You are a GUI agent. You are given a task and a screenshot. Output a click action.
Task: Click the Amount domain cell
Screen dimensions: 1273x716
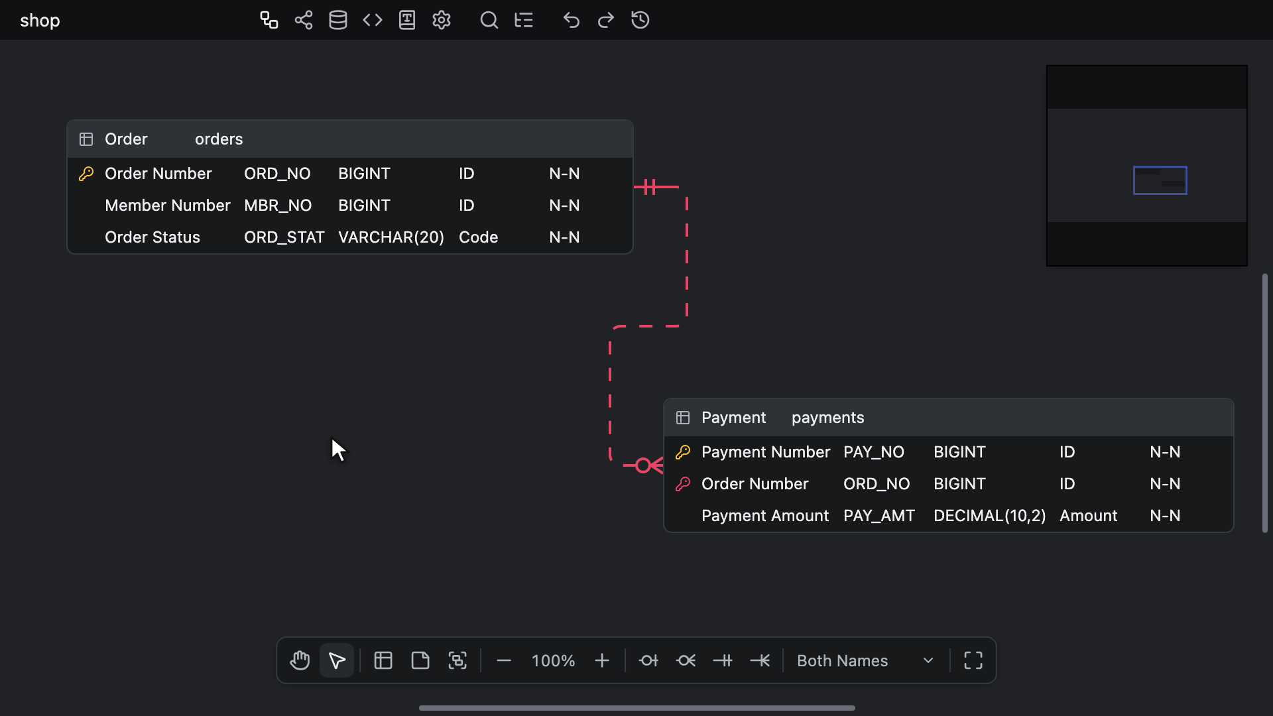[x=1088, y=516]
